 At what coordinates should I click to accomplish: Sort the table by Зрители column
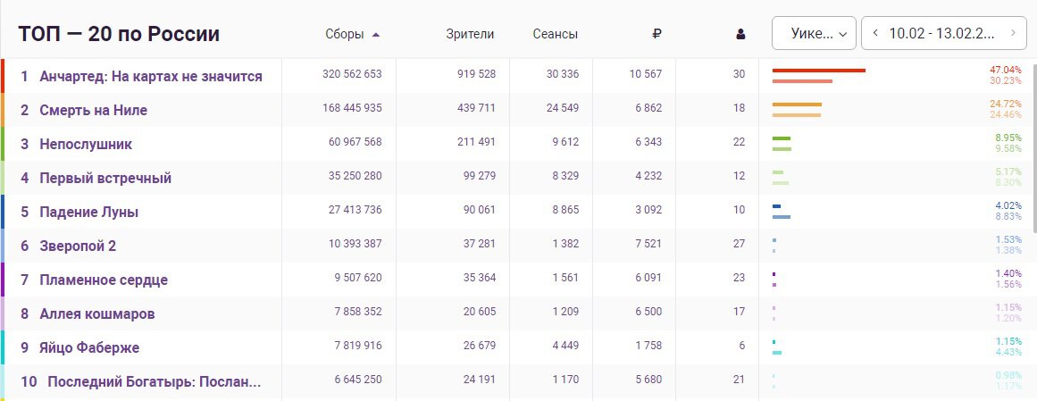click(470, 35)
